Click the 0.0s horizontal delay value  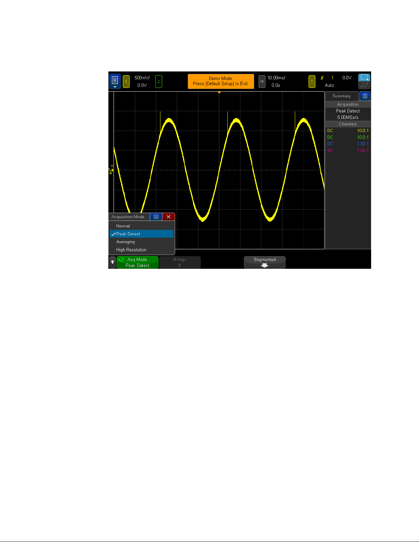[x=276, y=85]
